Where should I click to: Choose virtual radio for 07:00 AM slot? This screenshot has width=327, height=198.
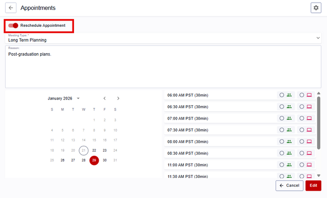(302, 119)
